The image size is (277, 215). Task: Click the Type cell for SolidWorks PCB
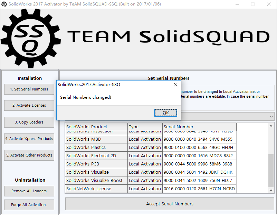145,164
